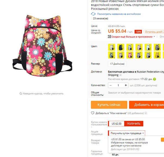Image resolution: width=164 pixels, height=157 pixels.
Task: Select the dark navy backpack color
Action: click(x=121, y=47)
